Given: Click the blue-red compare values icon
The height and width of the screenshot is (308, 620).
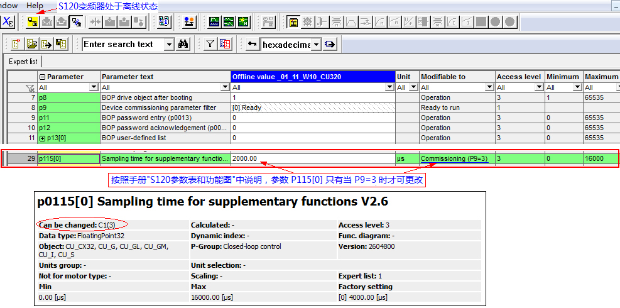Looking at the screenshot, I should coord(225,44).
